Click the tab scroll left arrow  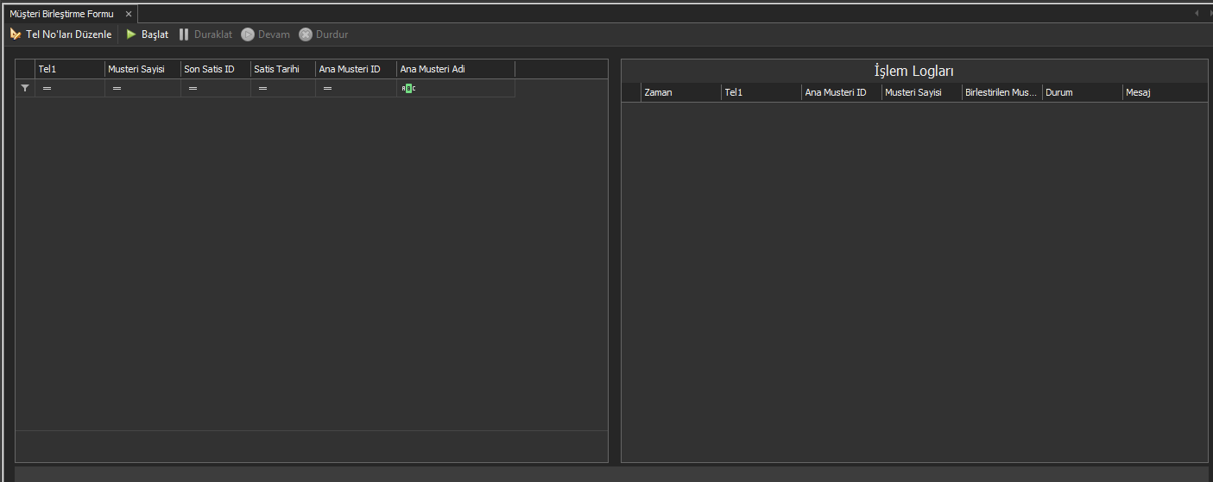1197,13
